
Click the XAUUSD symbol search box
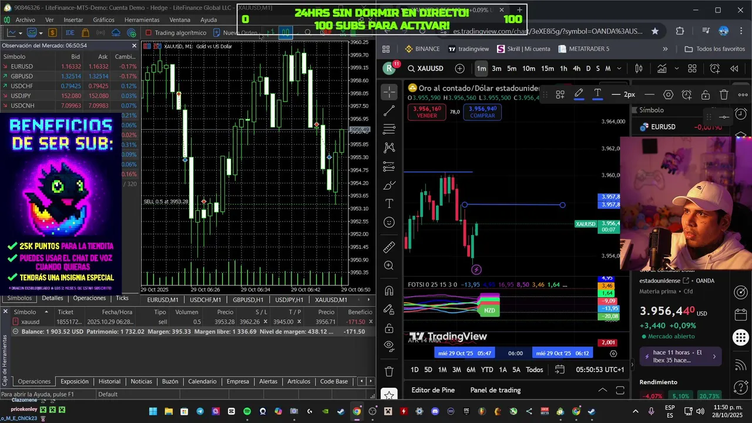click(427, 69)
